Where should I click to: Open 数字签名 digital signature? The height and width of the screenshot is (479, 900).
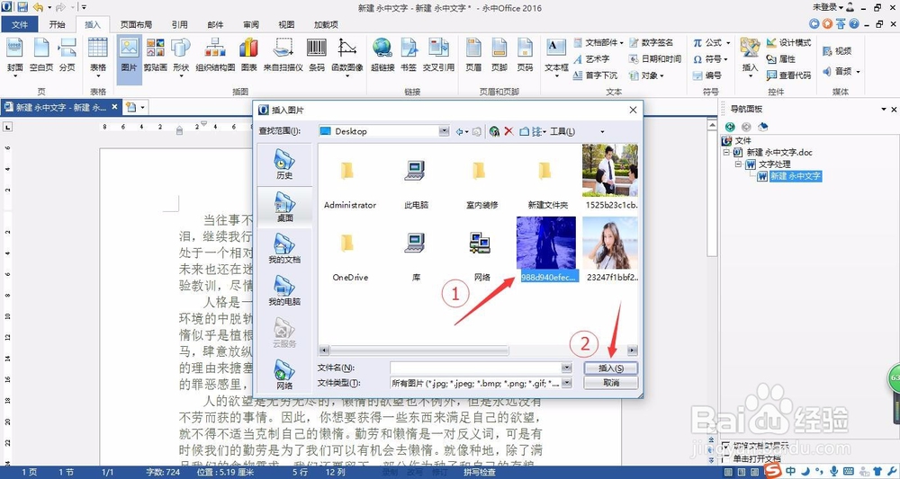[651, 42]
